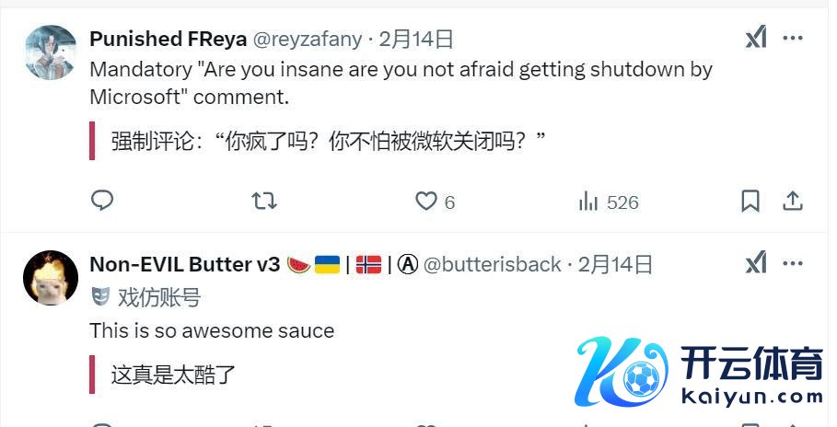Screen dimensions: 837x427
Task: Open the 2月14日 timestamp on FReya's tweet
Action: [x=416, y=39]
